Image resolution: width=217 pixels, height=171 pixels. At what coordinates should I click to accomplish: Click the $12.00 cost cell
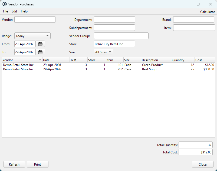[209, 65]
